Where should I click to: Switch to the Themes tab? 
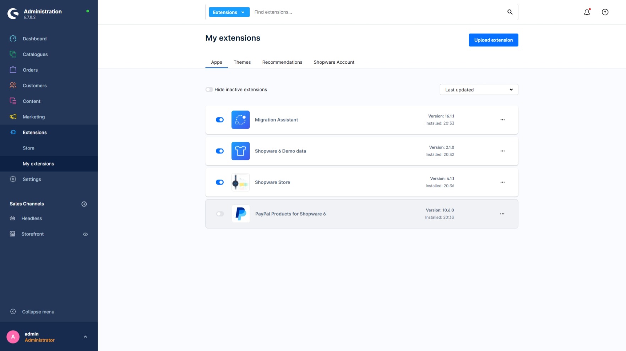242,62
